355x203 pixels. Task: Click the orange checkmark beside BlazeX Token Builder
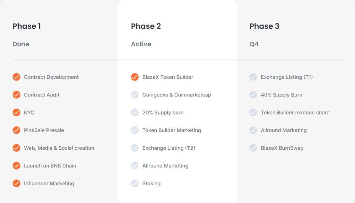[135, 77]
